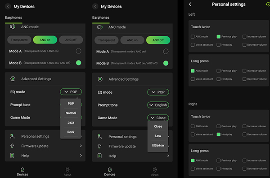Select Mode B radio in middle screen

(x=166, y=63)
